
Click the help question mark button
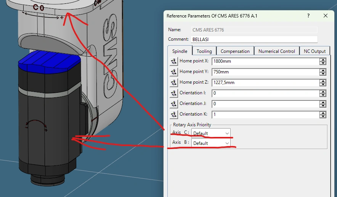(308, 16)
